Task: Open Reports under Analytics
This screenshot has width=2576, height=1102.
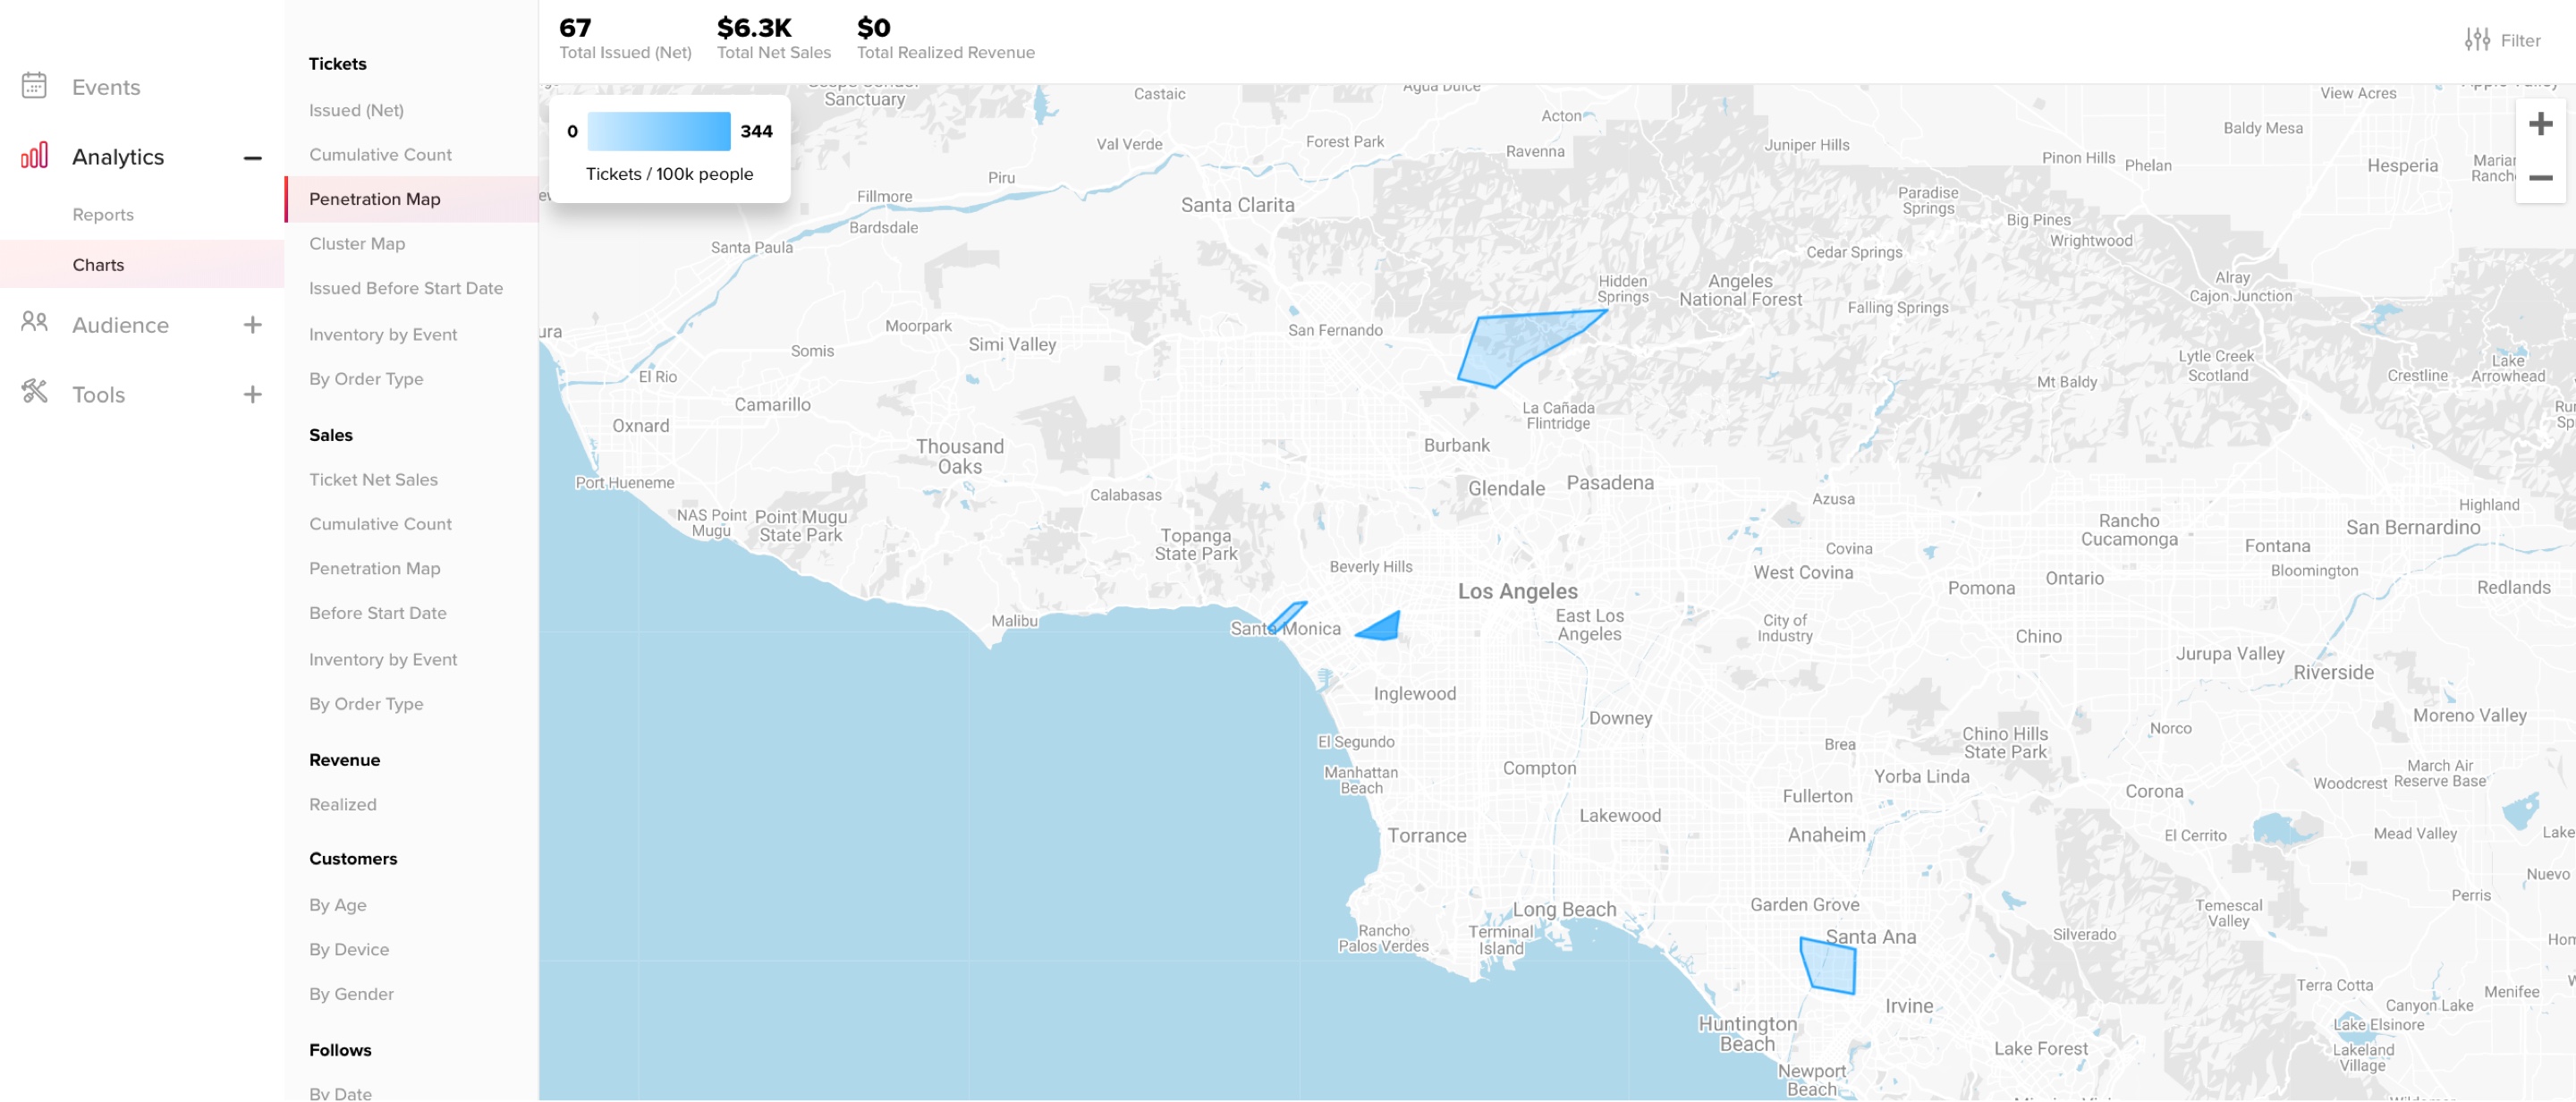Action: (103, 214)
